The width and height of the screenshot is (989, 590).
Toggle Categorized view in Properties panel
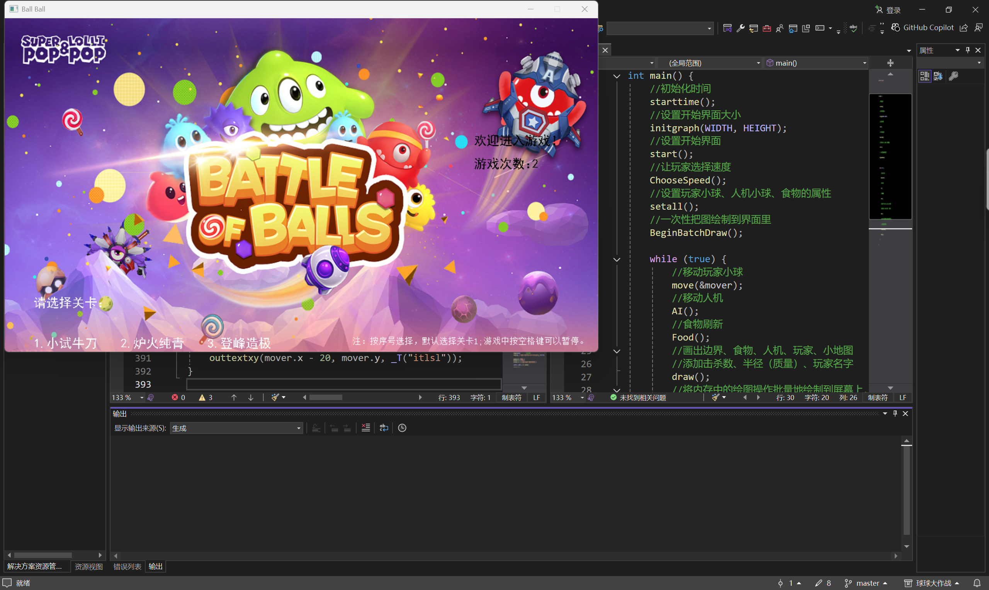coord(924,76)
